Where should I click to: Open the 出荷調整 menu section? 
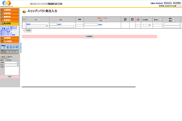(x=10, y=38)
